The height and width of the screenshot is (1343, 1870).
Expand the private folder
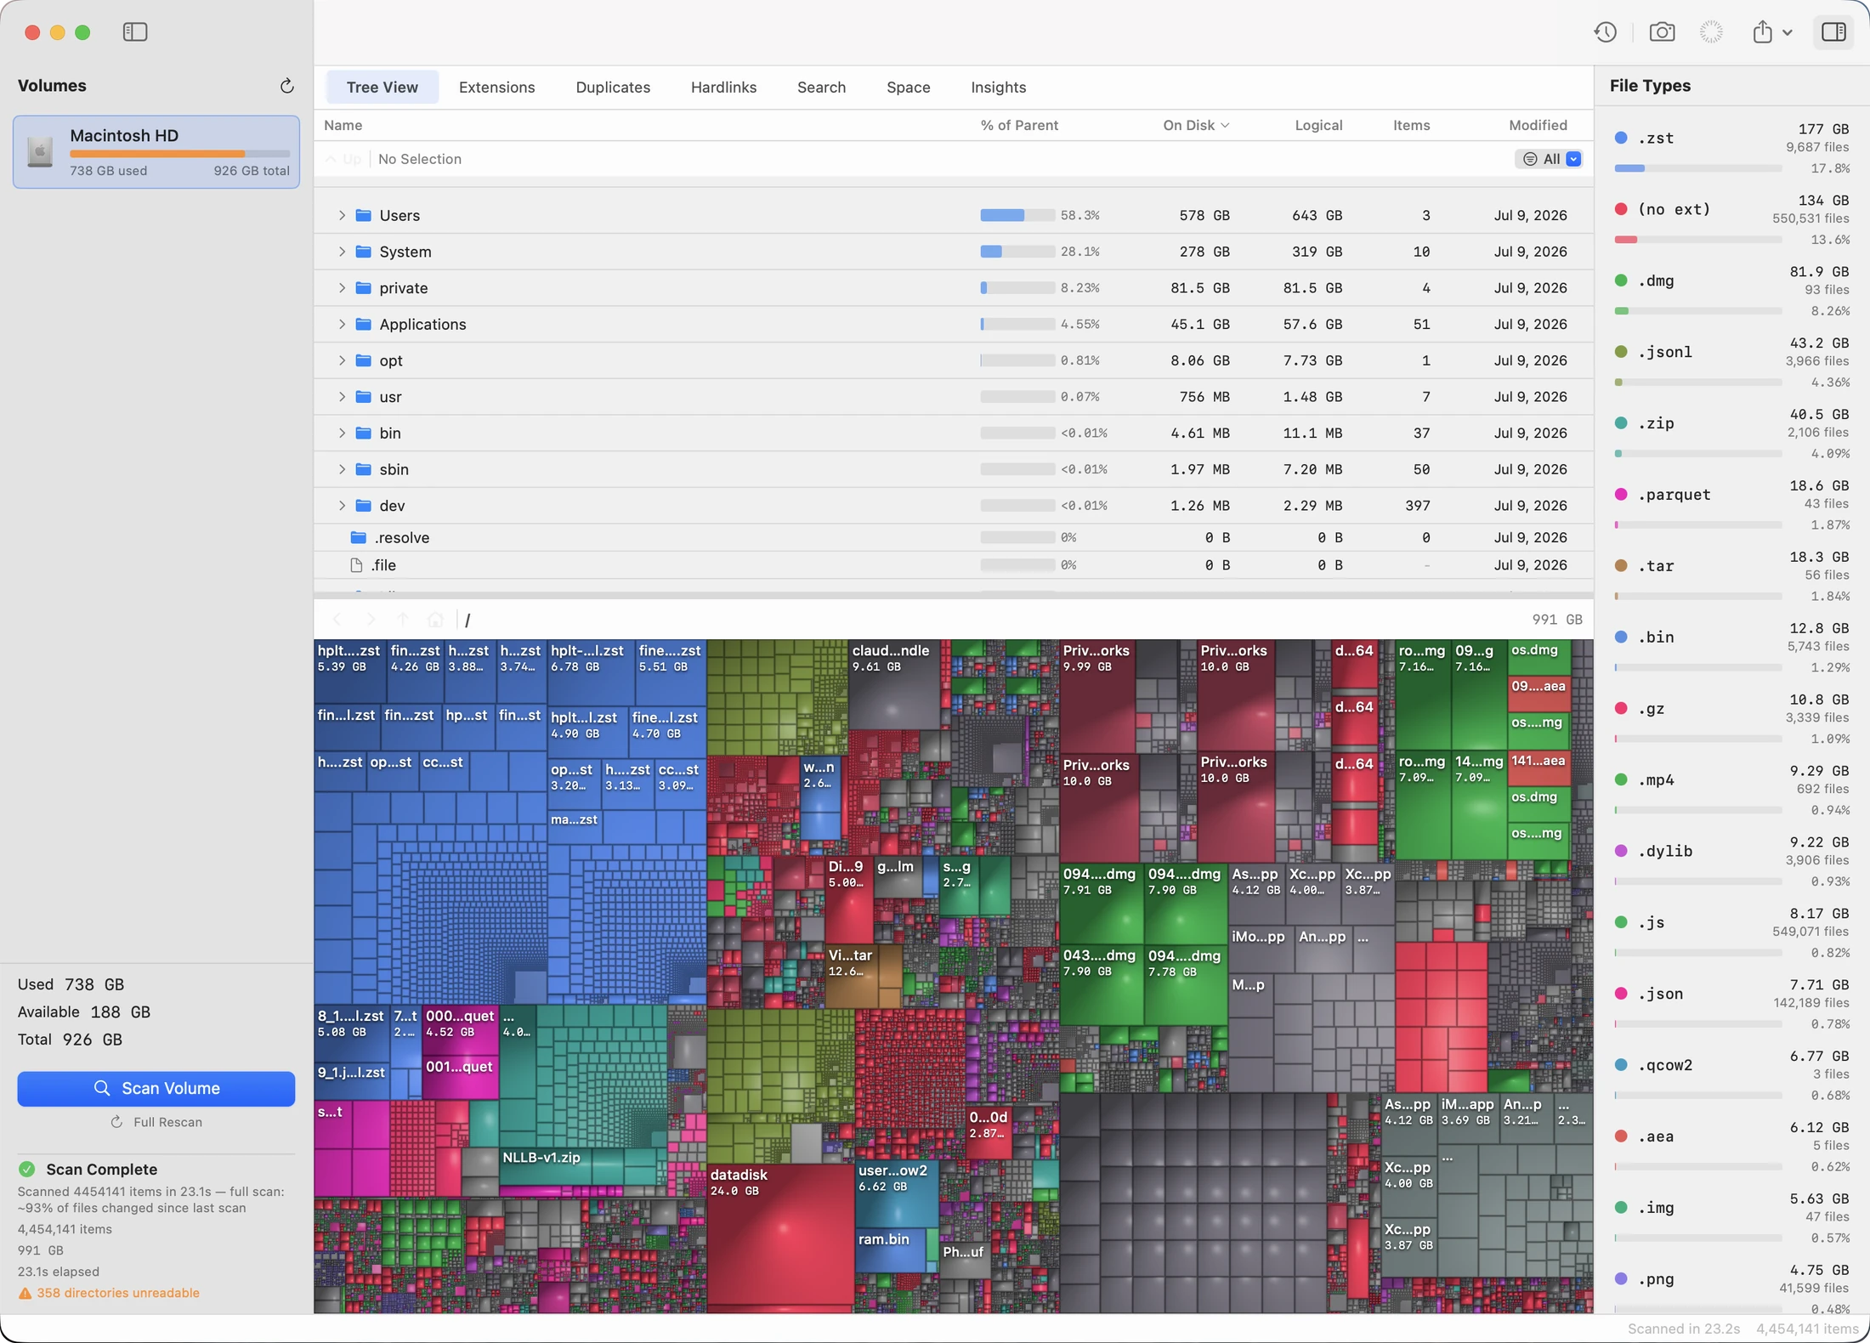pyautogui.click(x=342, y=288)
